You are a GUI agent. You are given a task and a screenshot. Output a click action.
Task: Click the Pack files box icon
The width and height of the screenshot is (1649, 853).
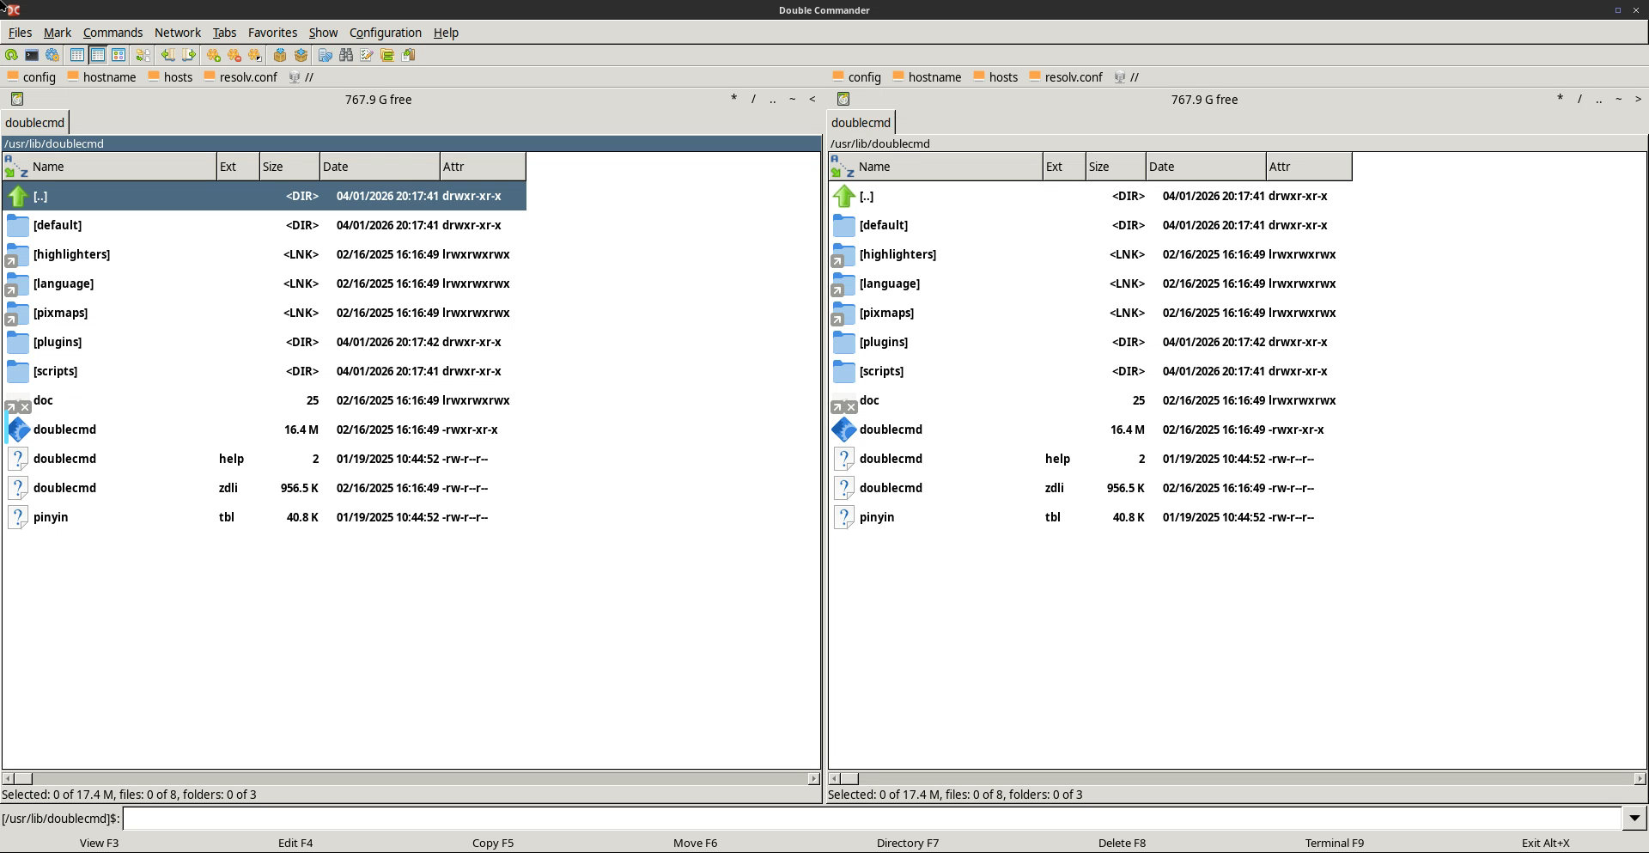coord(280,55)
